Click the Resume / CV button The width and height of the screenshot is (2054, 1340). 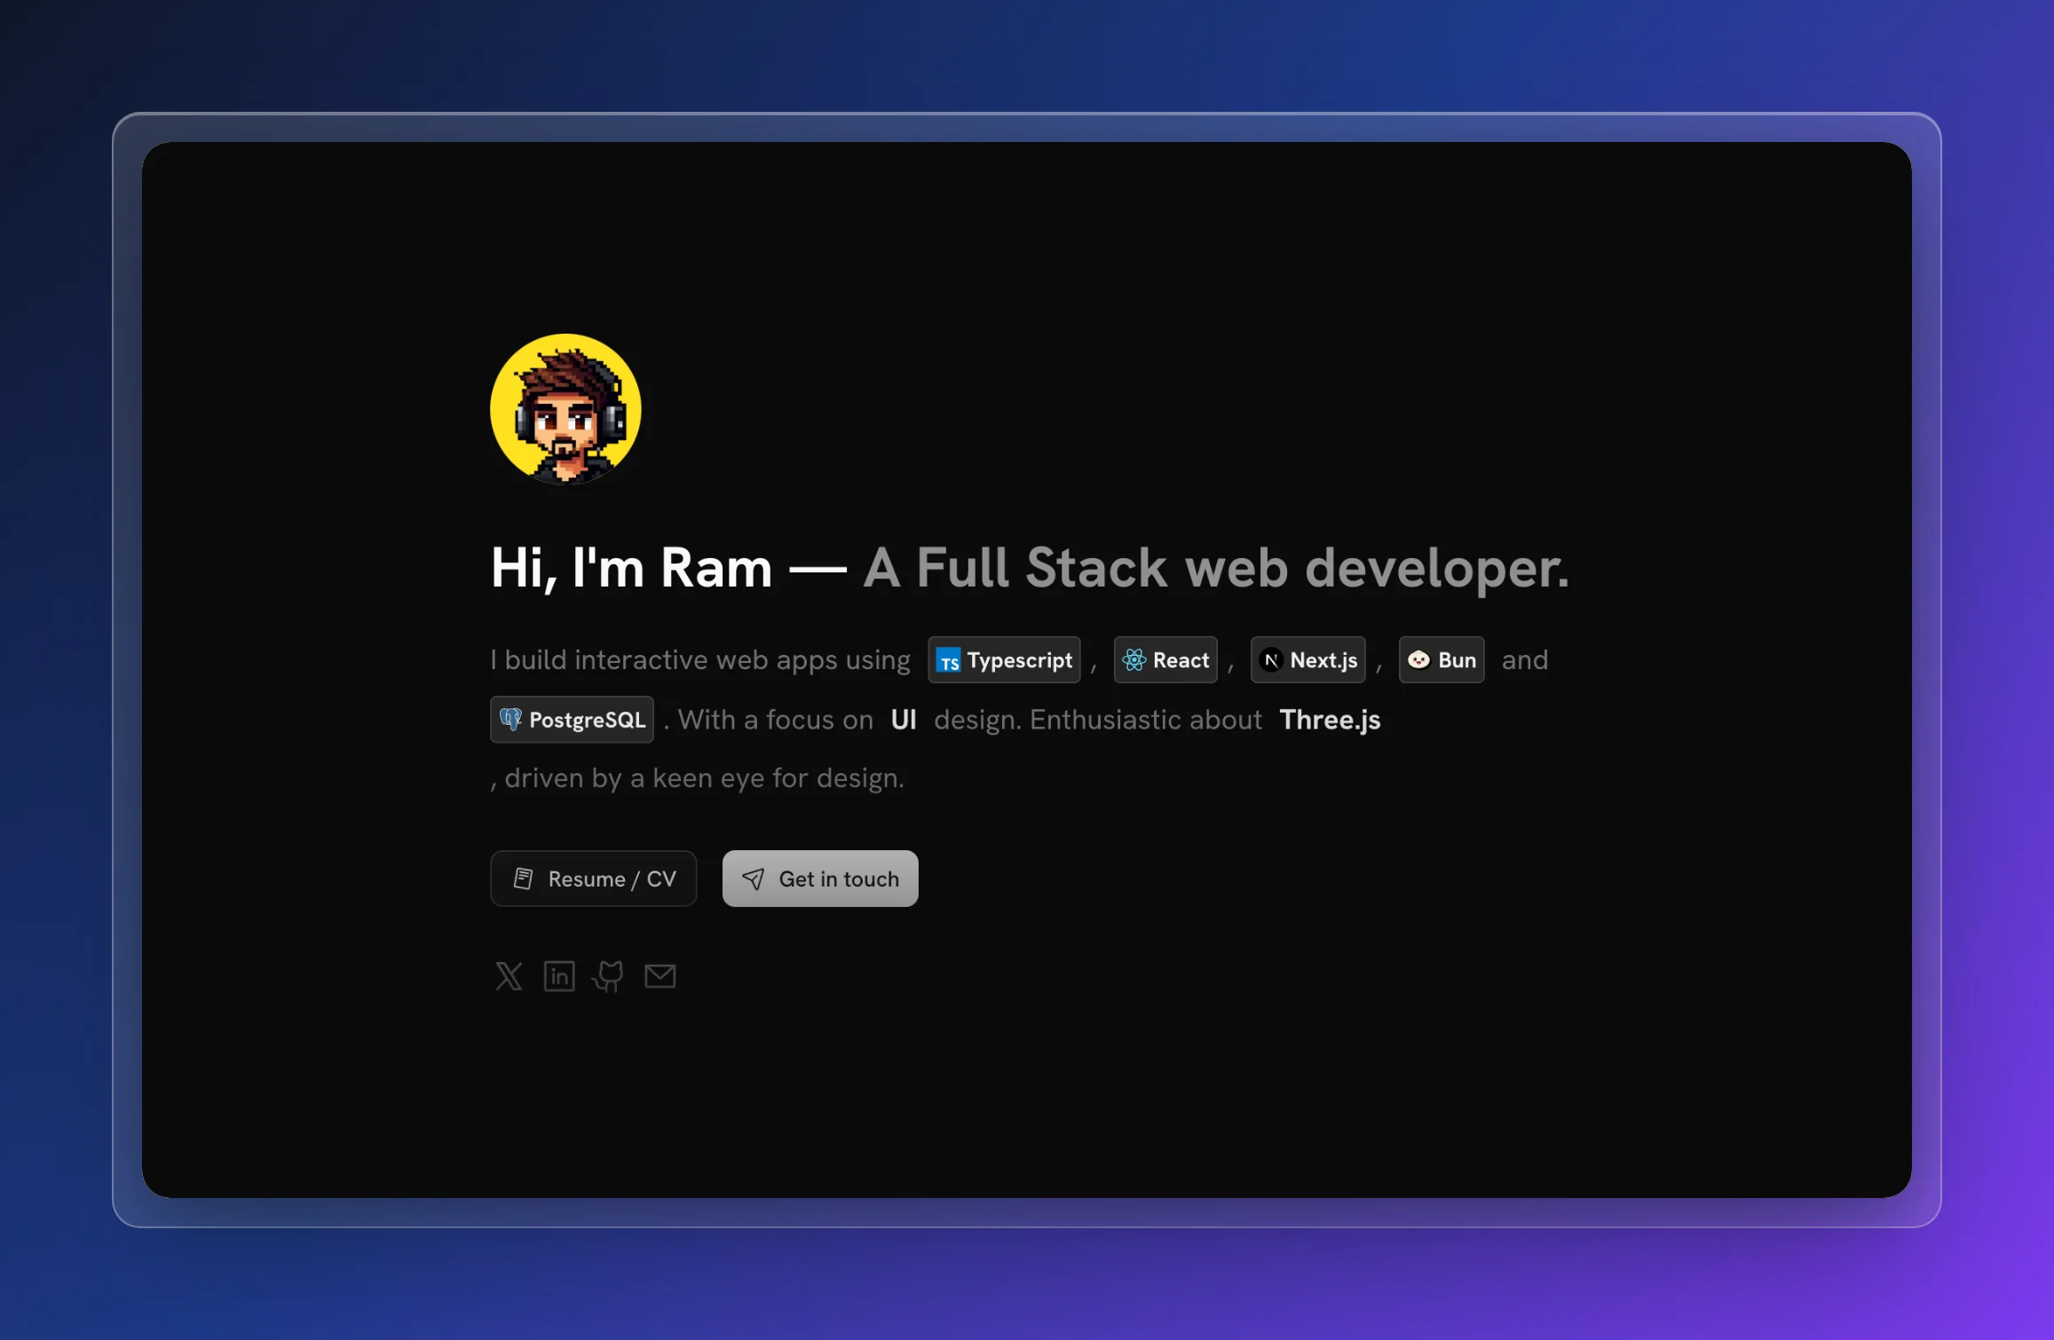pos(594,879)
